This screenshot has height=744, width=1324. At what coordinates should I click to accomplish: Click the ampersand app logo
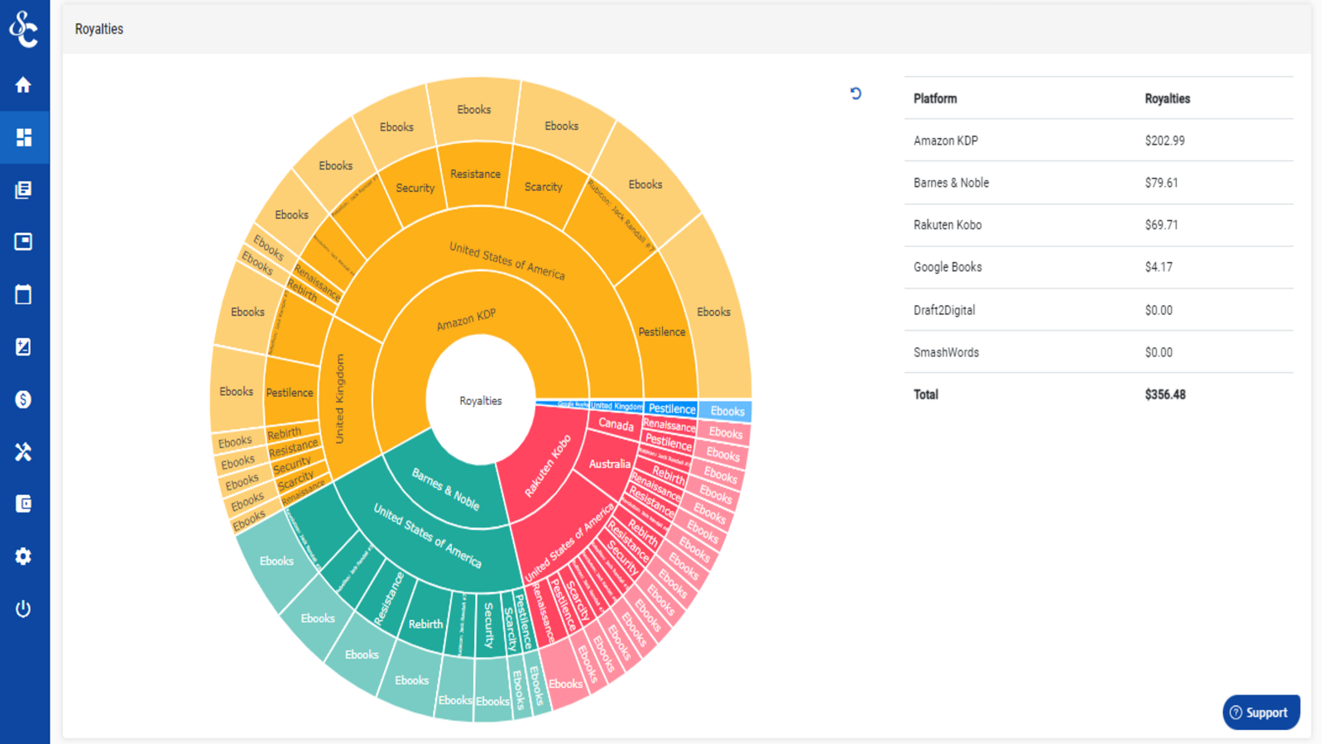coord(23,29)
